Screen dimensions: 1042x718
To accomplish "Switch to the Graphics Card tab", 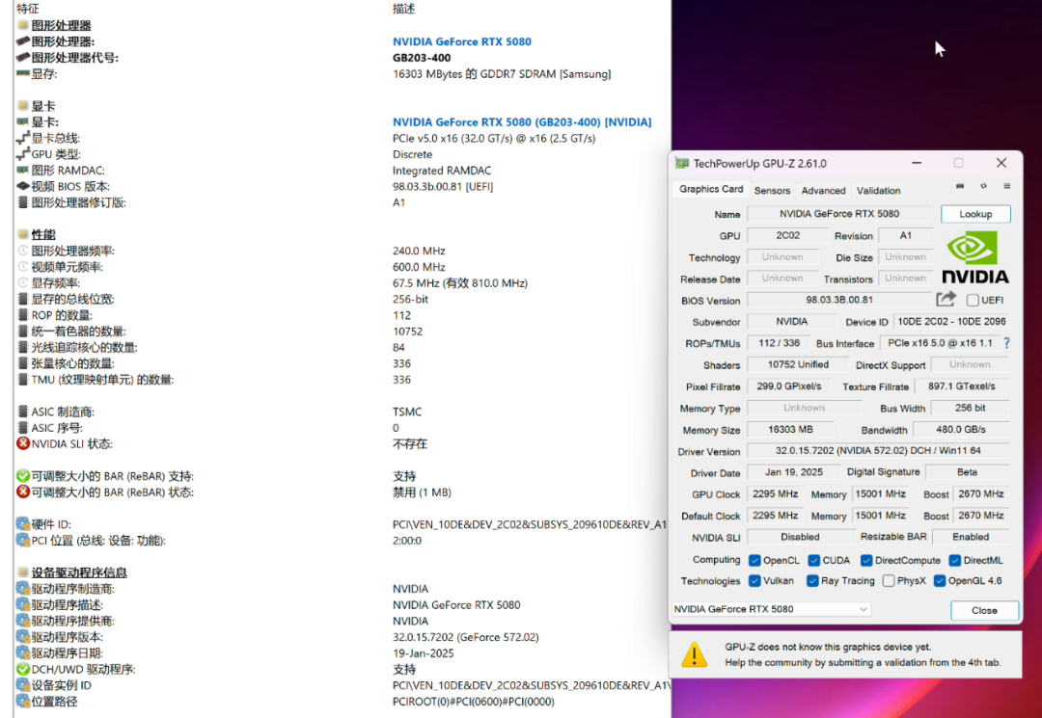I will (x=711, y=189).
